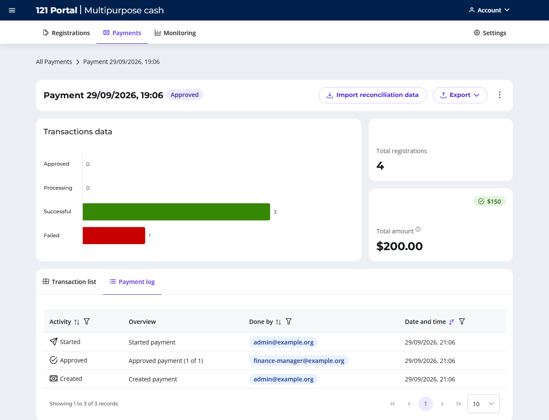549x420 pixels.
Task: Open the Registrations tab
Action: (x=66, y=33)
